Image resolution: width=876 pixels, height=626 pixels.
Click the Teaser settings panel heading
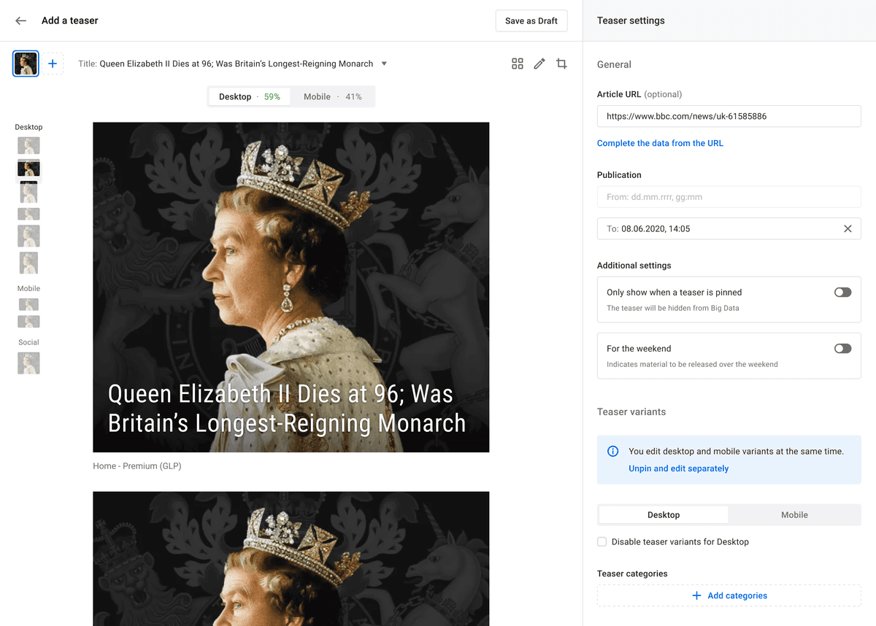(x=631, y=20)
